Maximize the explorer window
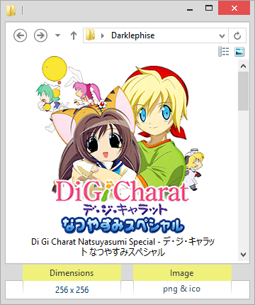Image resolution: width=255 pixels, height=305 pixels. pyautogui.click(x=209, y=9)
